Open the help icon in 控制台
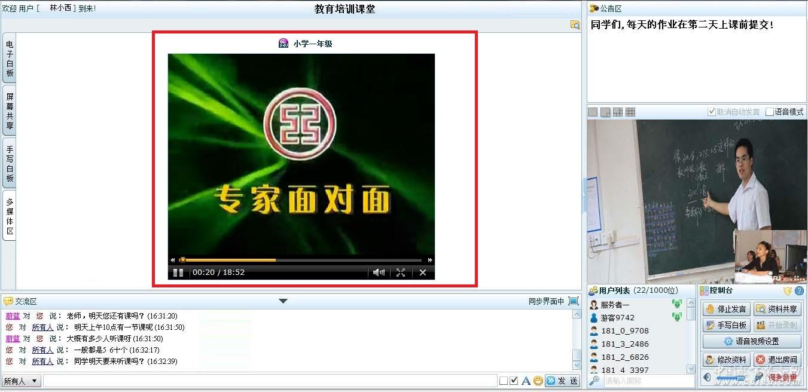Screen dimensions: 808x392 pyautogui.click(x=799, y=291)
